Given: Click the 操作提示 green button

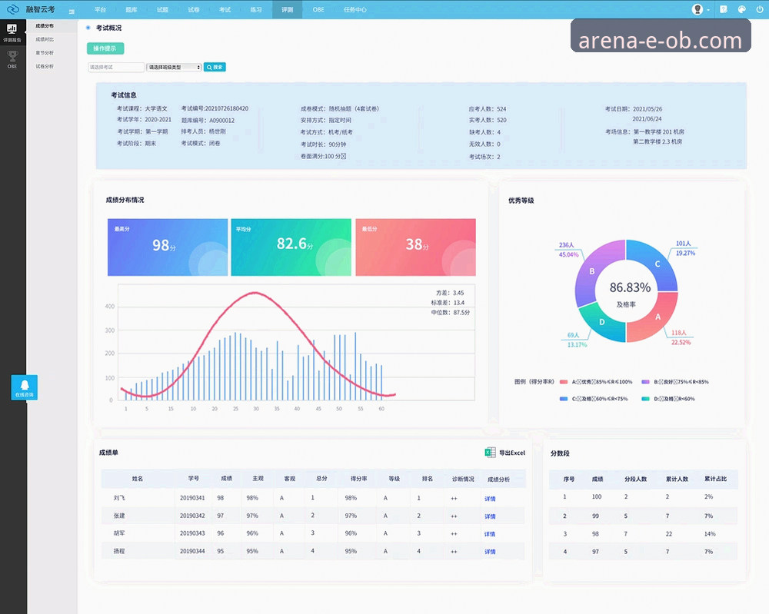Looking at the screenshot, I should click(105, 48).
